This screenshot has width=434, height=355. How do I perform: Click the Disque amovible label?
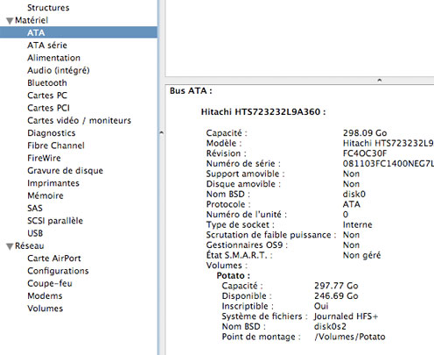pyautogui.click(x=243, y=184)
